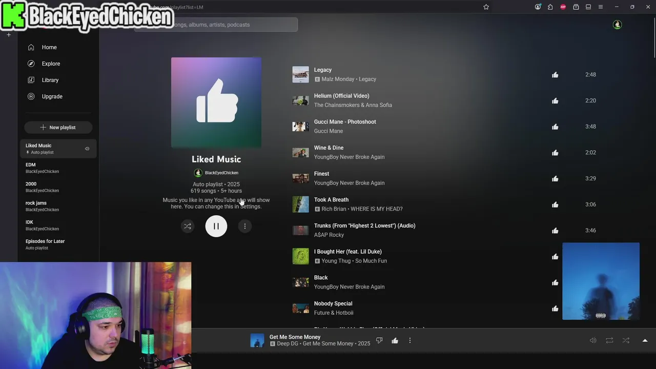This screenshot has height=369, width=656.
Task: Create a New playlist
Action: (58, 127)
